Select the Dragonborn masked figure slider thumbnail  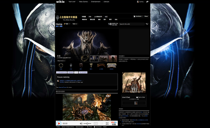(x=94, y=59)
